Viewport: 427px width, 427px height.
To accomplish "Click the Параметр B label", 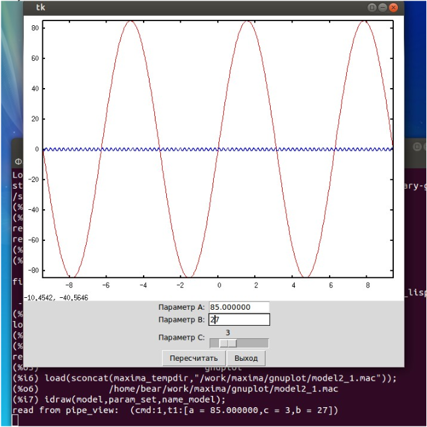I will pos(181,320).
